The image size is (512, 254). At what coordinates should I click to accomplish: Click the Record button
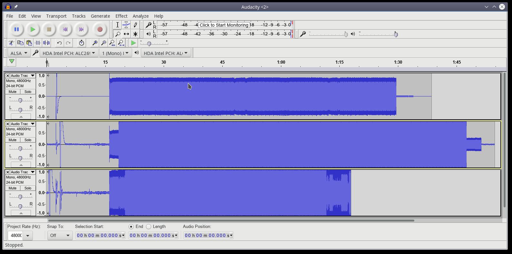(100, 29)
